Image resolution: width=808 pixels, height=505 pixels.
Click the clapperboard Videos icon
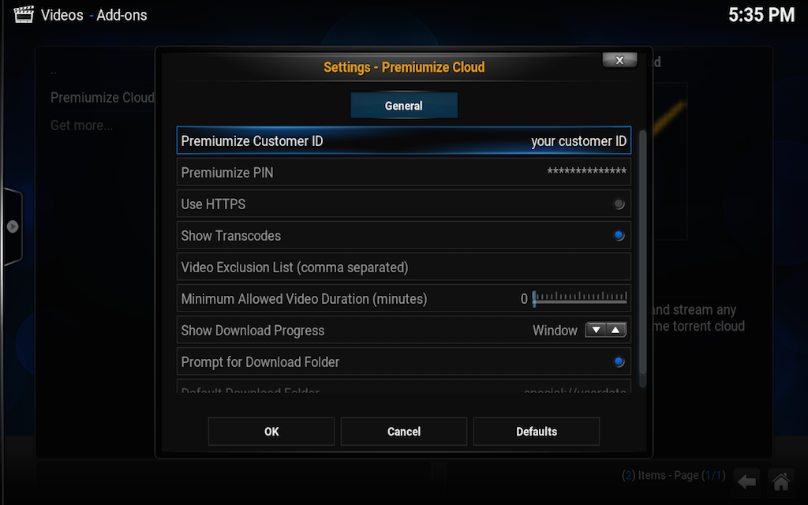coord(23,14)
